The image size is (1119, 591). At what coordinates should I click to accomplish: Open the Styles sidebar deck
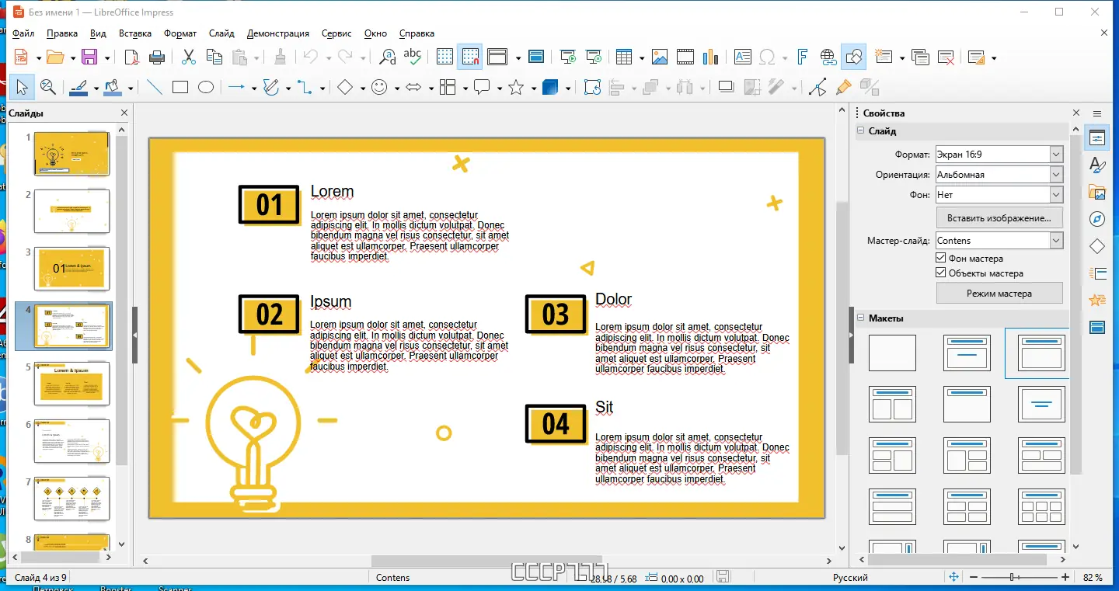click(x=1097, y=165)
